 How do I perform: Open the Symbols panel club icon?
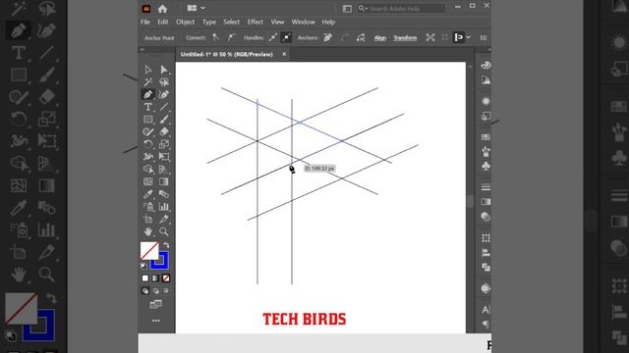[486, 166]
